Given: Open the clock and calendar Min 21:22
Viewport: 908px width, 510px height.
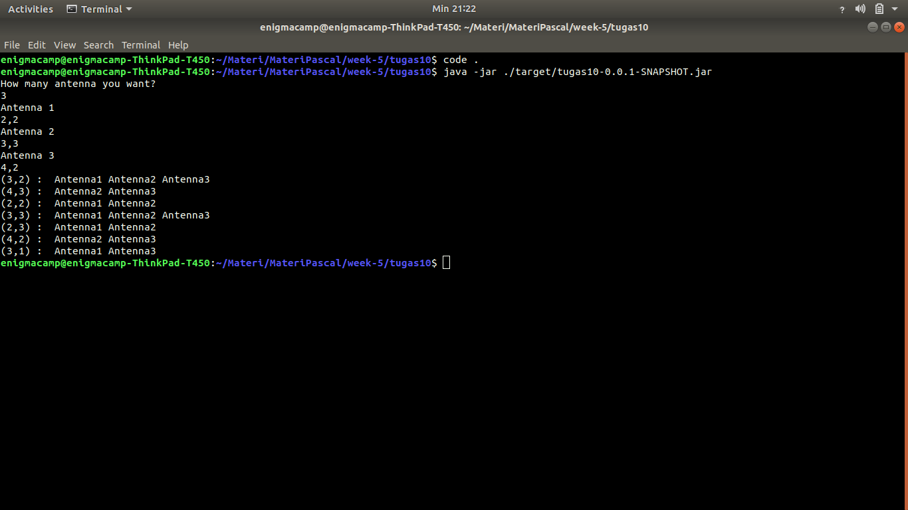Looking at the screenshot, I should pos(454,9).
